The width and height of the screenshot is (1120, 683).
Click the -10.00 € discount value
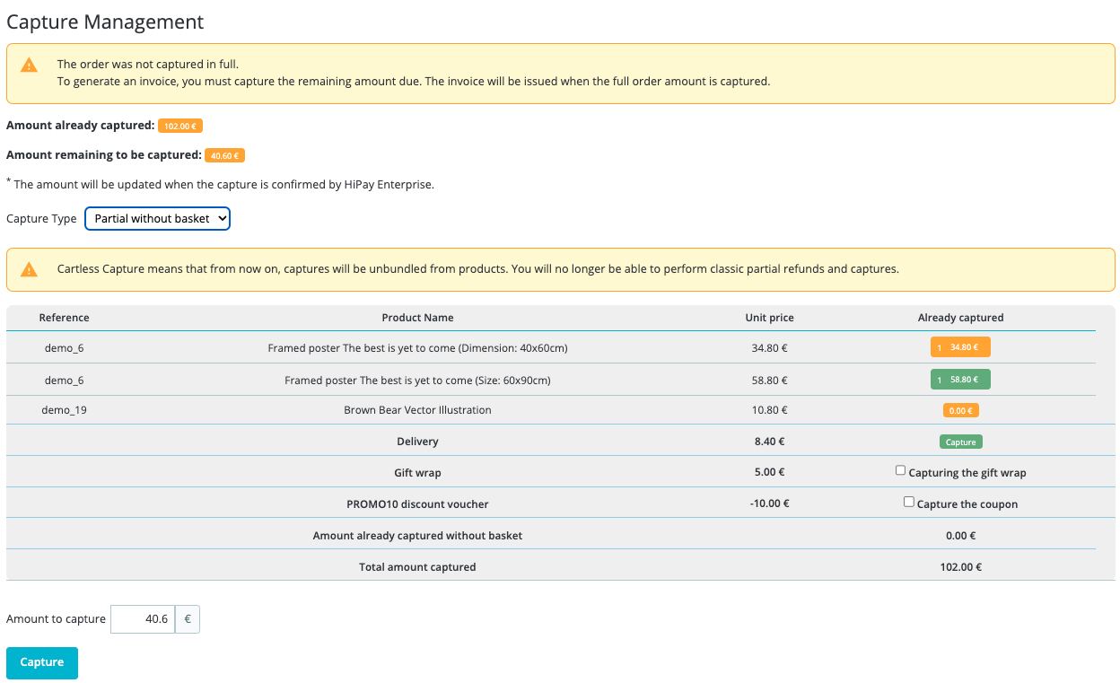769,503
